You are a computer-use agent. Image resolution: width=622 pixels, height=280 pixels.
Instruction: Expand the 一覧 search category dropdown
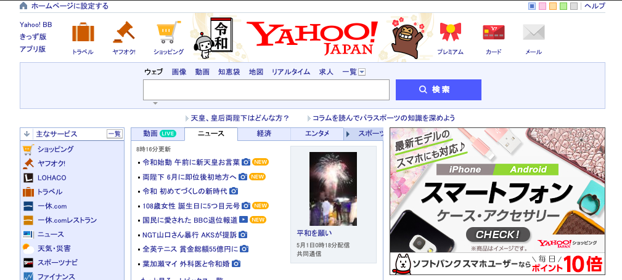(362, 72)
